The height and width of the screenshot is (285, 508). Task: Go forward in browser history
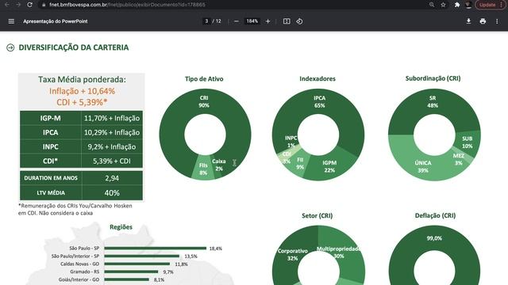click(18, 5)
